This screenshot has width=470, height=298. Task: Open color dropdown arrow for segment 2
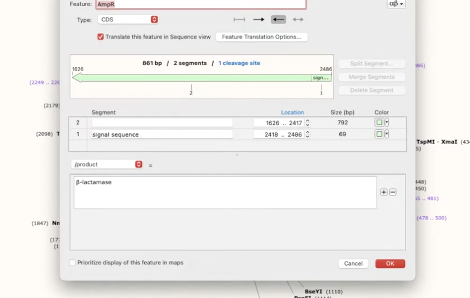(386, 122)
